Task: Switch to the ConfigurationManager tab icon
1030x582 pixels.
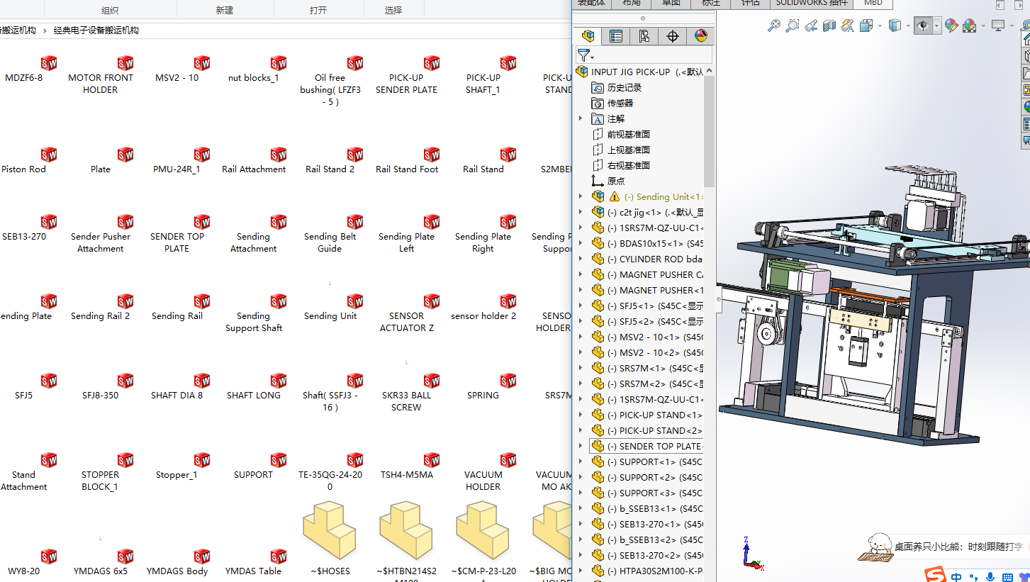Action: 644,36
